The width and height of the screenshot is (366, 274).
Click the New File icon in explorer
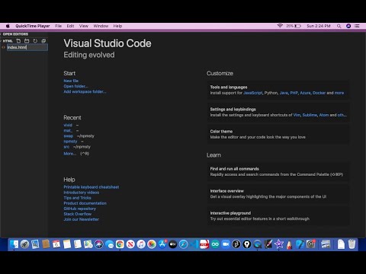[18, 41]
